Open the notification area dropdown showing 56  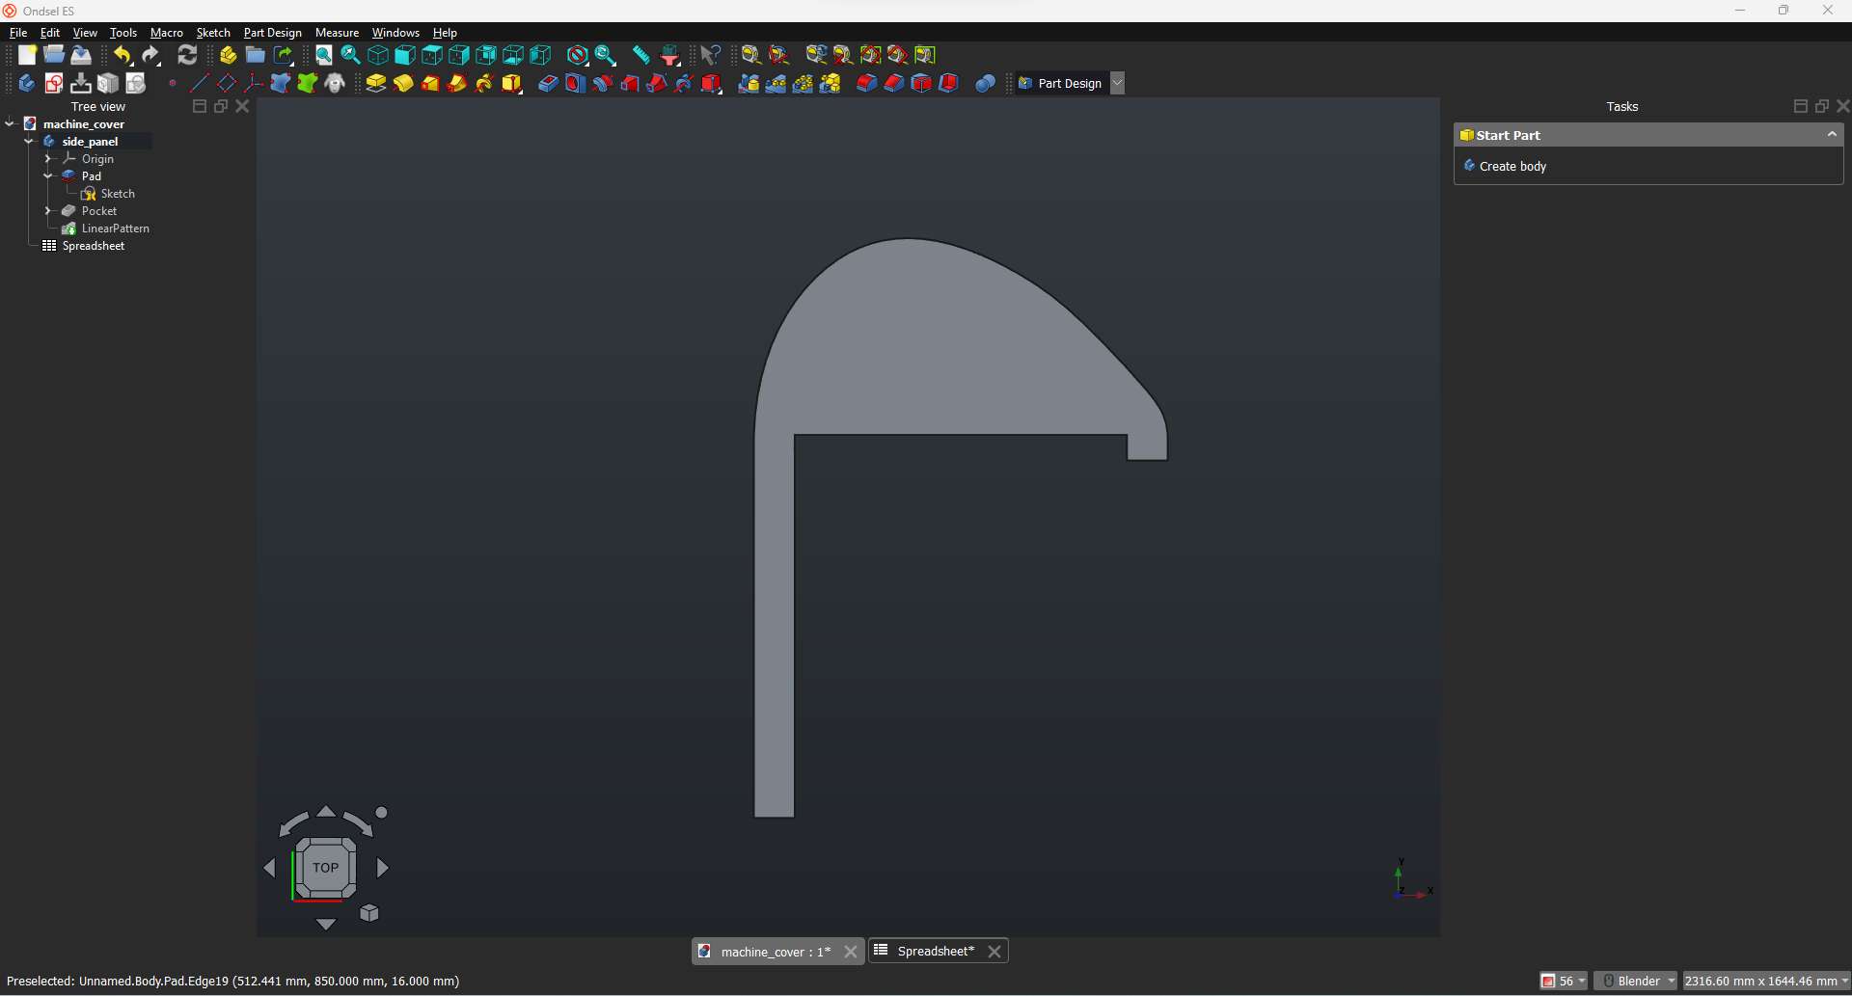coord(1564,982)
